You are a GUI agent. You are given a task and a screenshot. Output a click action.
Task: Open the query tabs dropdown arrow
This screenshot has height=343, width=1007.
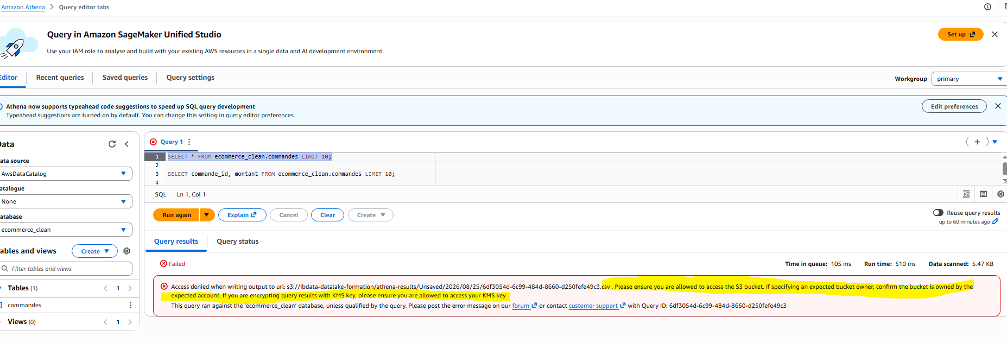995,142
